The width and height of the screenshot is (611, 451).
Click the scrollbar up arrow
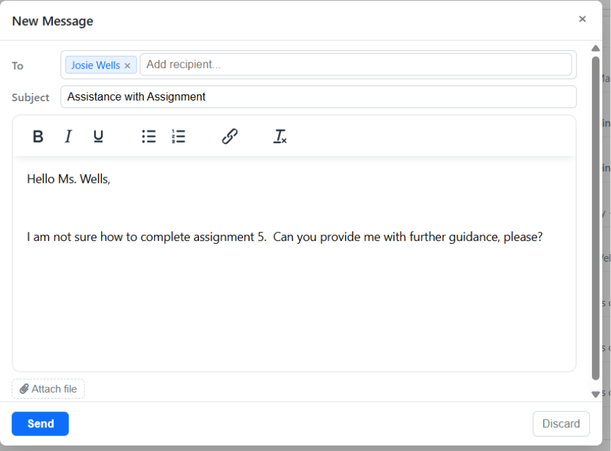click(x=595, y=48)
